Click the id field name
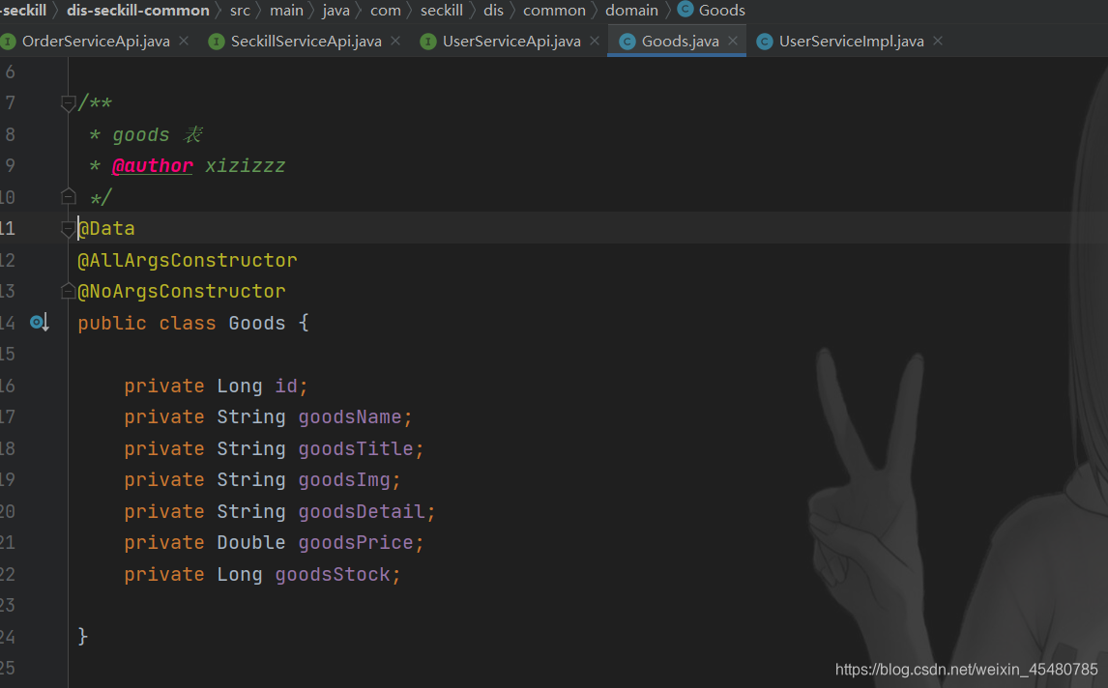1108x688 pixels. click(x=286, y=387)
